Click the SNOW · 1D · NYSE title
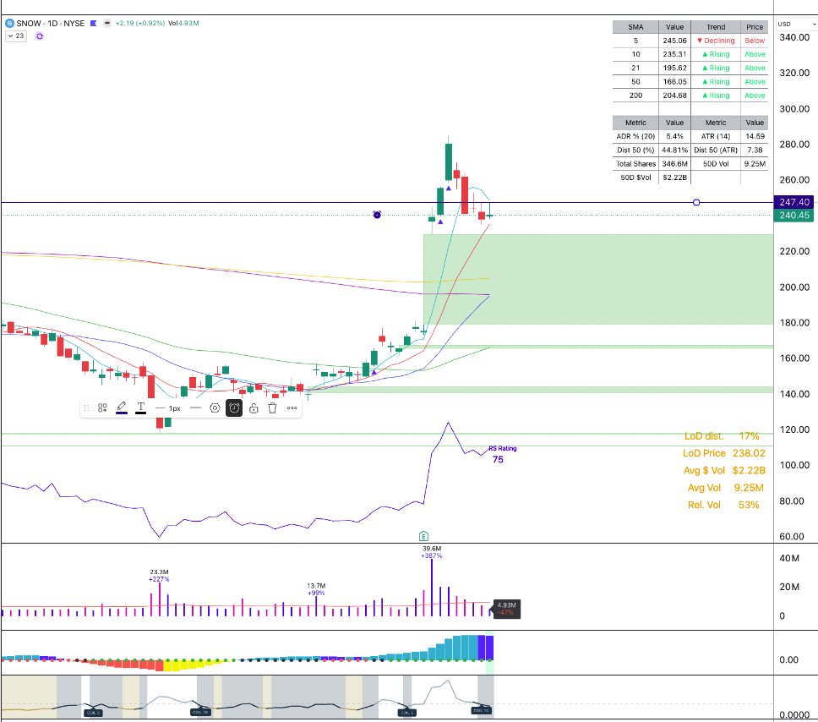This screenshot has width=818, height=722. click(50, 24)
